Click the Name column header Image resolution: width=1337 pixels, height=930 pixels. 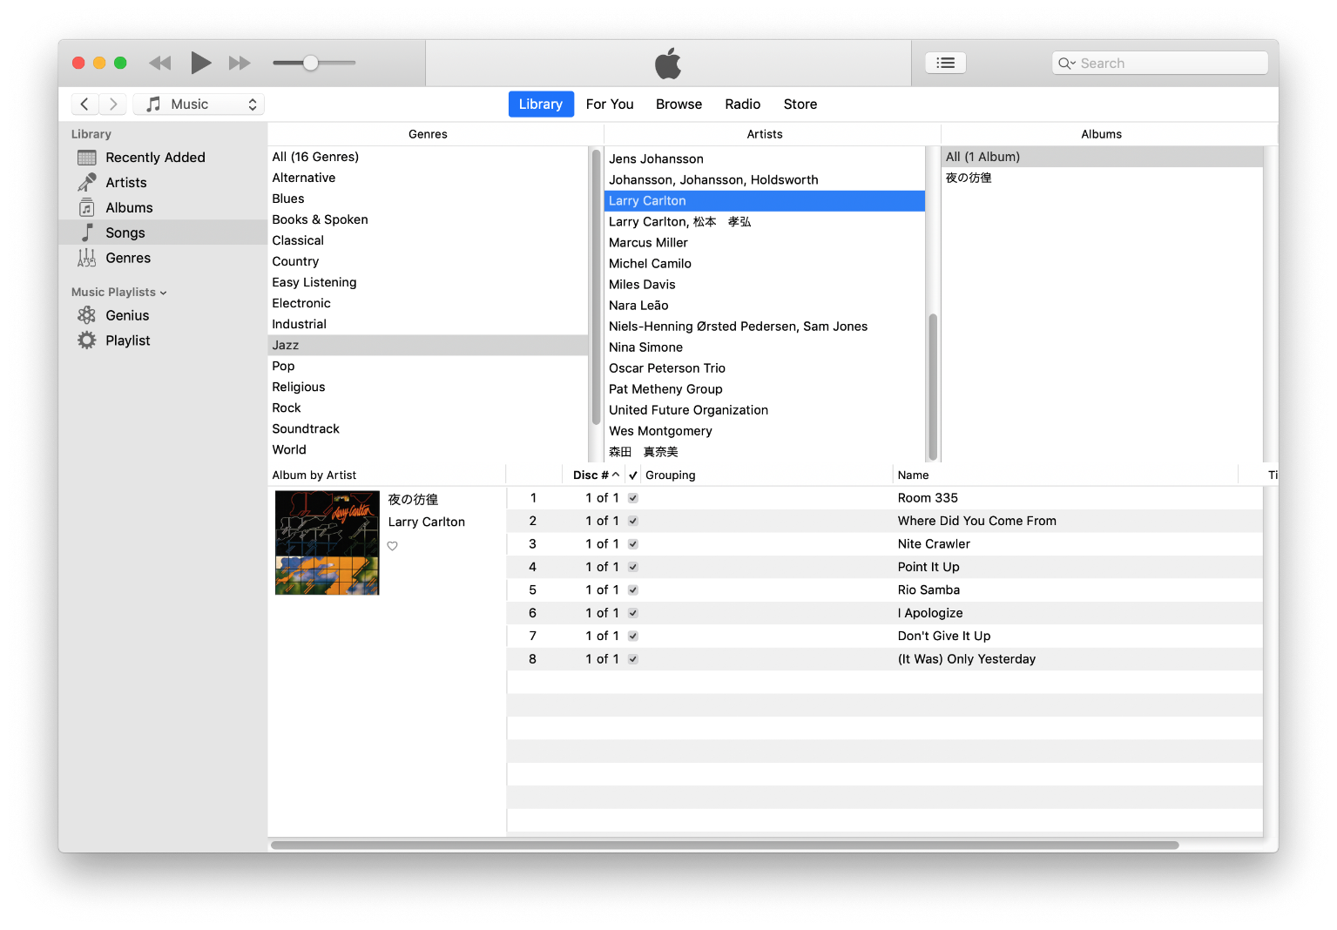click(x=1064, y=475)
